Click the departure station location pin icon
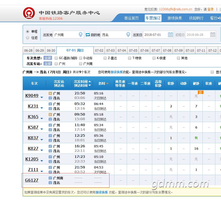 (81, 35)
